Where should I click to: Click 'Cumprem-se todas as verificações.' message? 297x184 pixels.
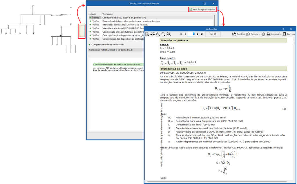108,45
